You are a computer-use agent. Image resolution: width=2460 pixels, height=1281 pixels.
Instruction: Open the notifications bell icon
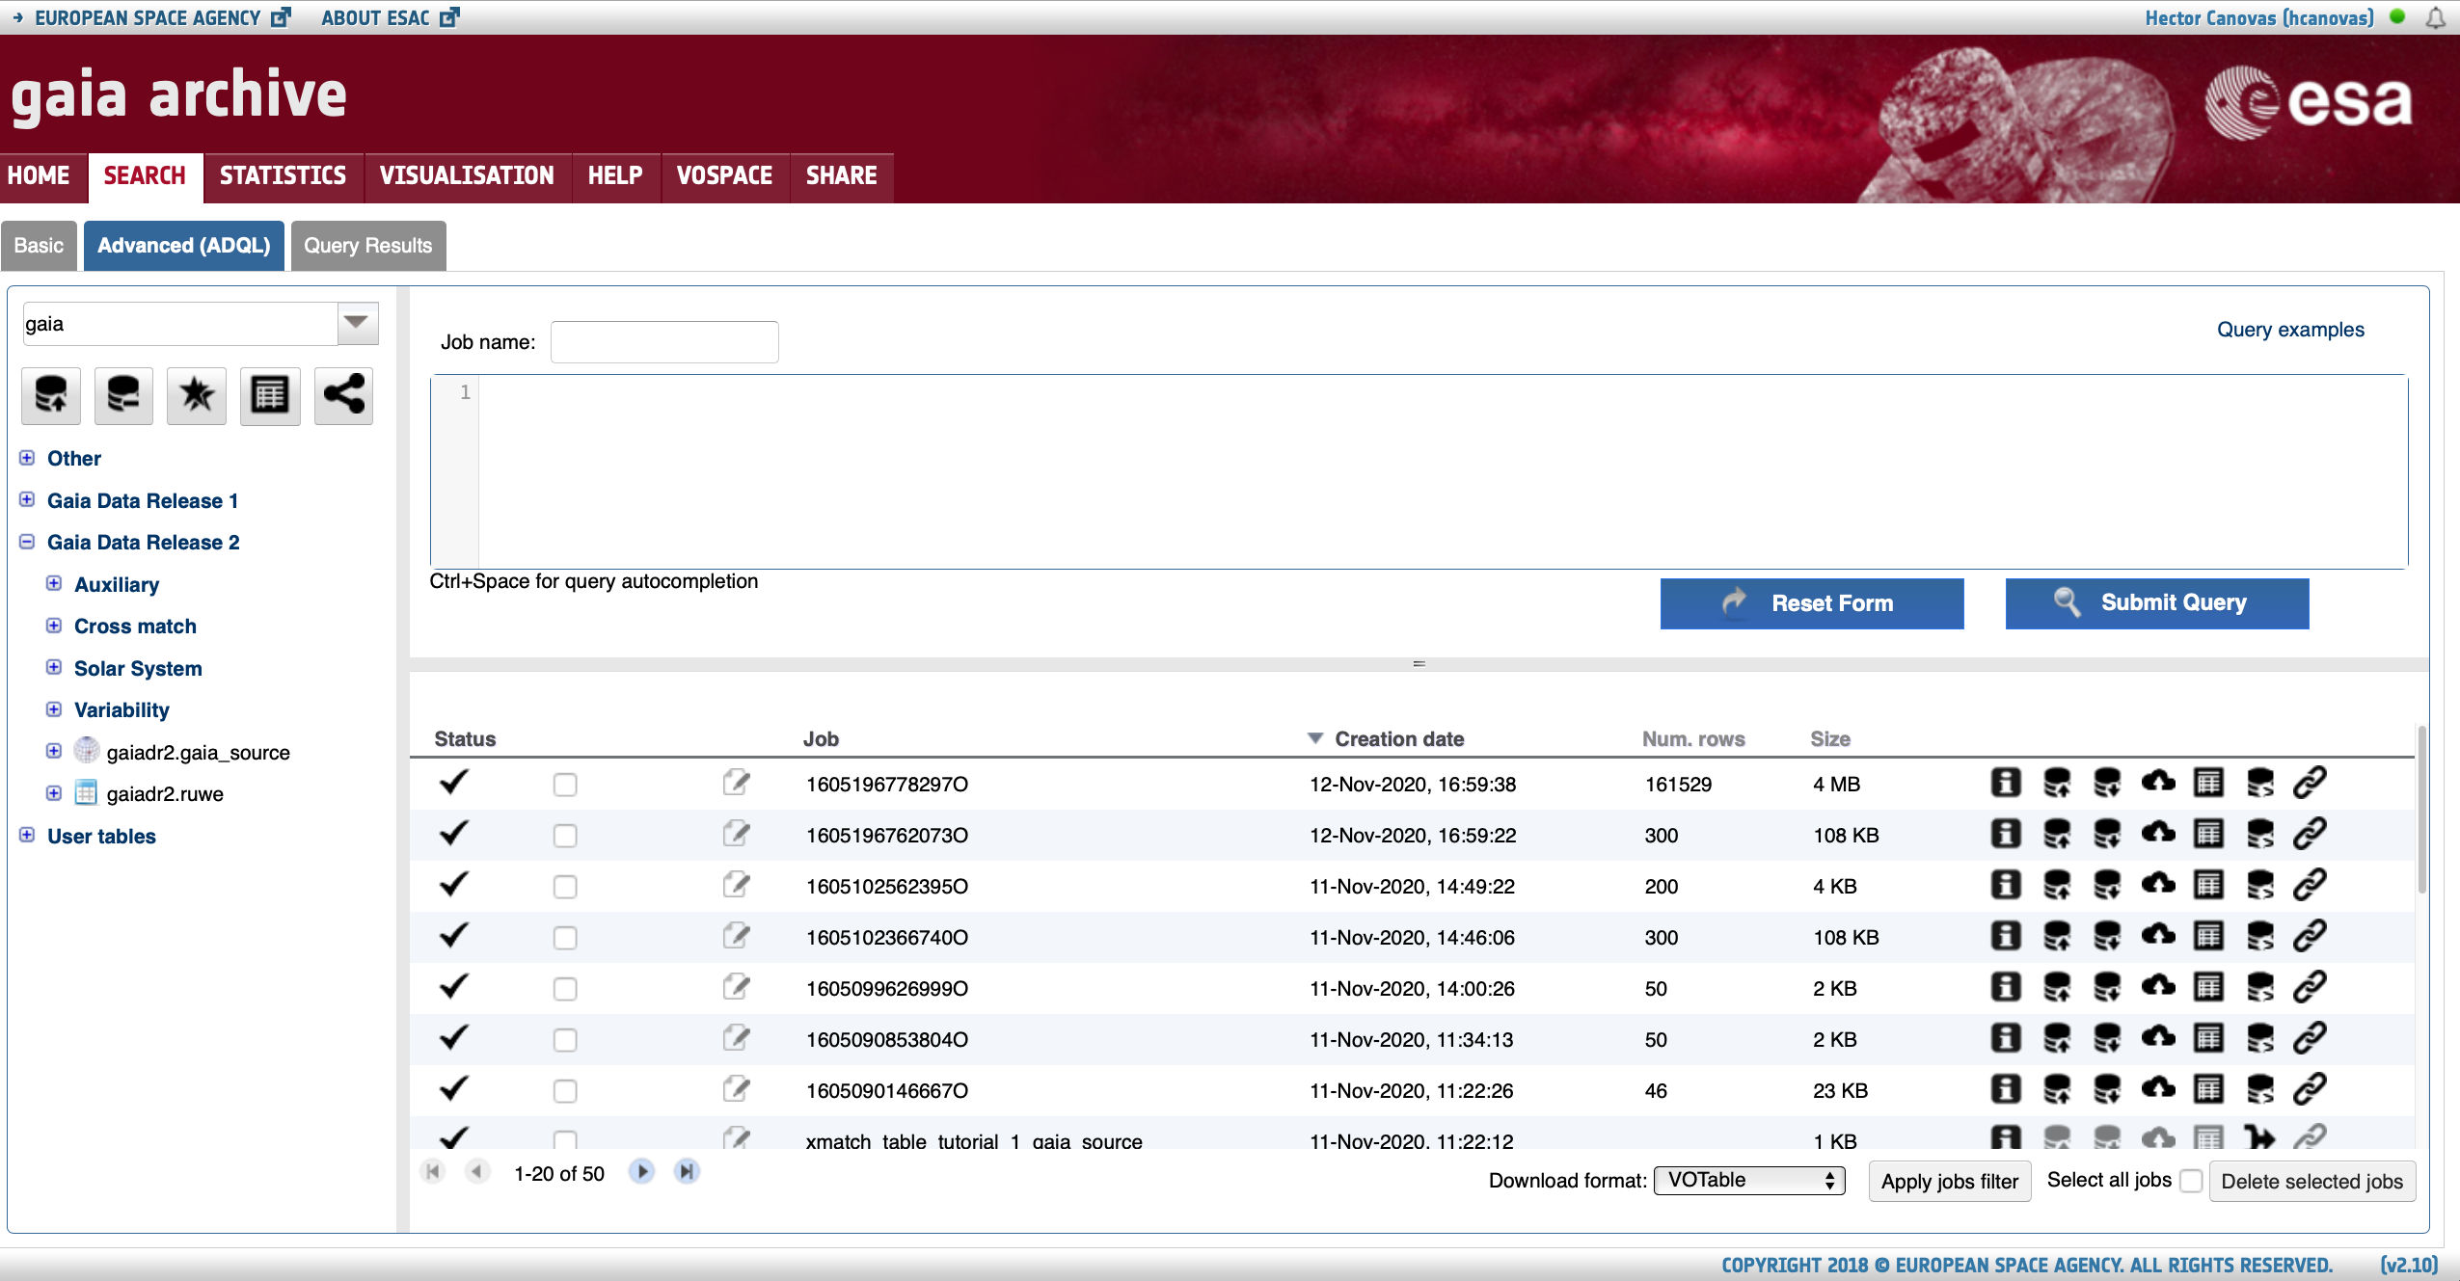point(2436,18)
